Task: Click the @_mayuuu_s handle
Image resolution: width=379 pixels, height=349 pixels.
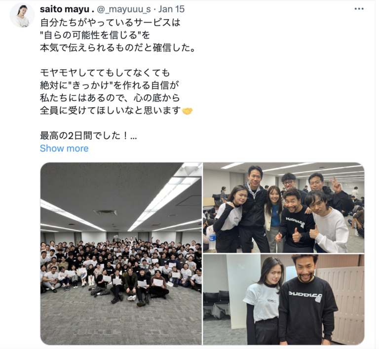Action: [x=124, y=9]
